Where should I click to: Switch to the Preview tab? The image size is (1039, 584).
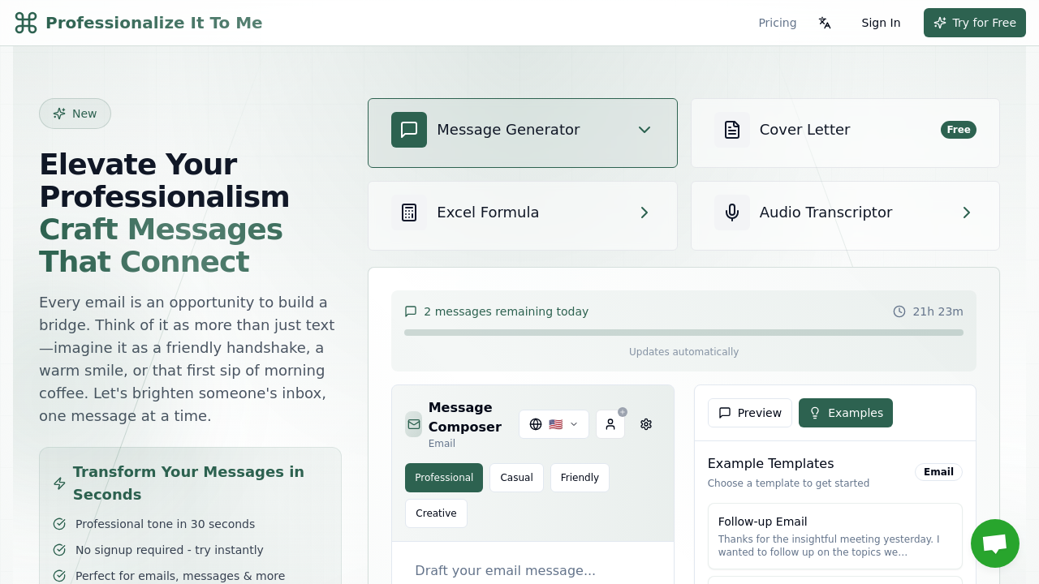[750, 413]
